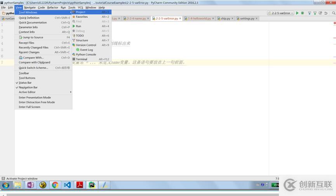Choose Recent Changes menu item
The image size is (336, 196).
(43, 52)
